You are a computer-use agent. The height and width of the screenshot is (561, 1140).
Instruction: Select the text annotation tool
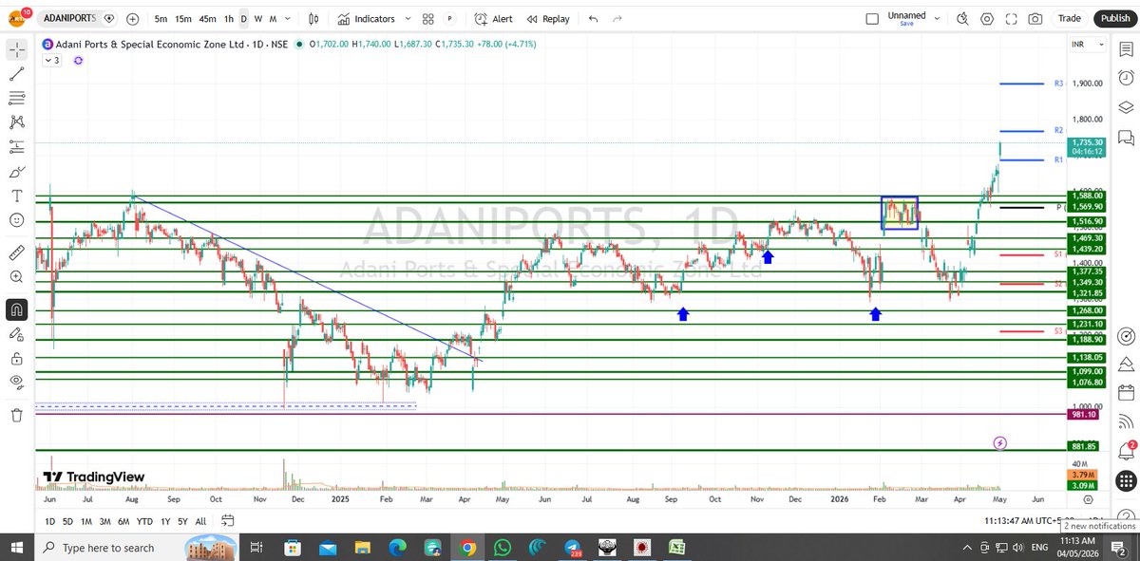coord(17,196)
